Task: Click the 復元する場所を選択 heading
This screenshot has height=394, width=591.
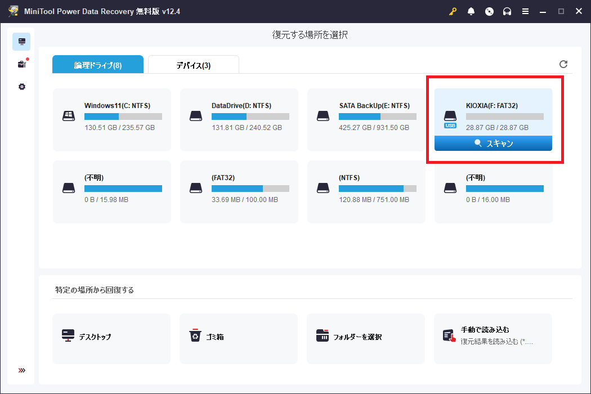Action: coord(310,35)
